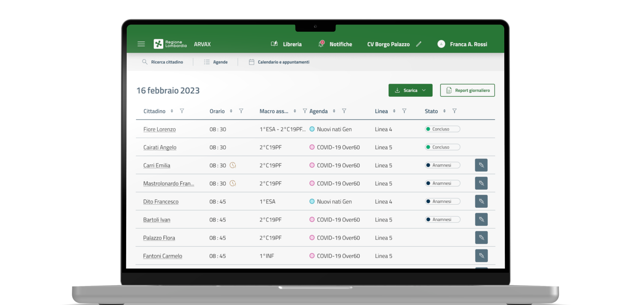Click Anamnesi status of Dito Francesco
The width and height of the screenshot is (631, 305).
pyautogui.click(x=442, y=202)
